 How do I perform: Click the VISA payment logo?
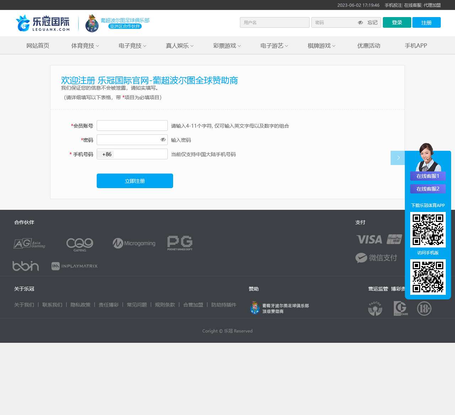(x=369, y=239)
